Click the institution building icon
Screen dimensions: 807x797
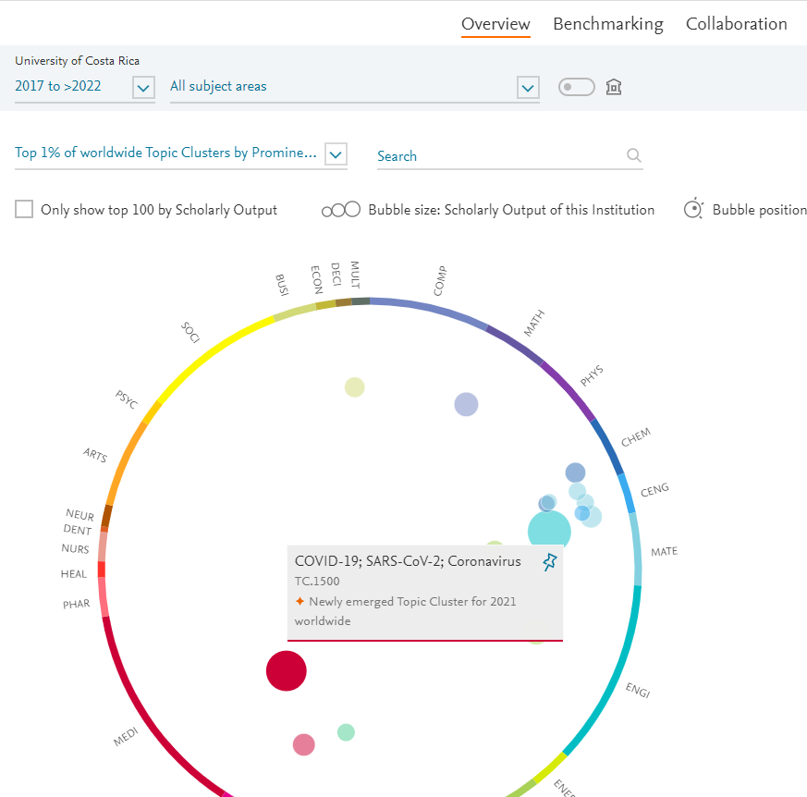[614, 87]
